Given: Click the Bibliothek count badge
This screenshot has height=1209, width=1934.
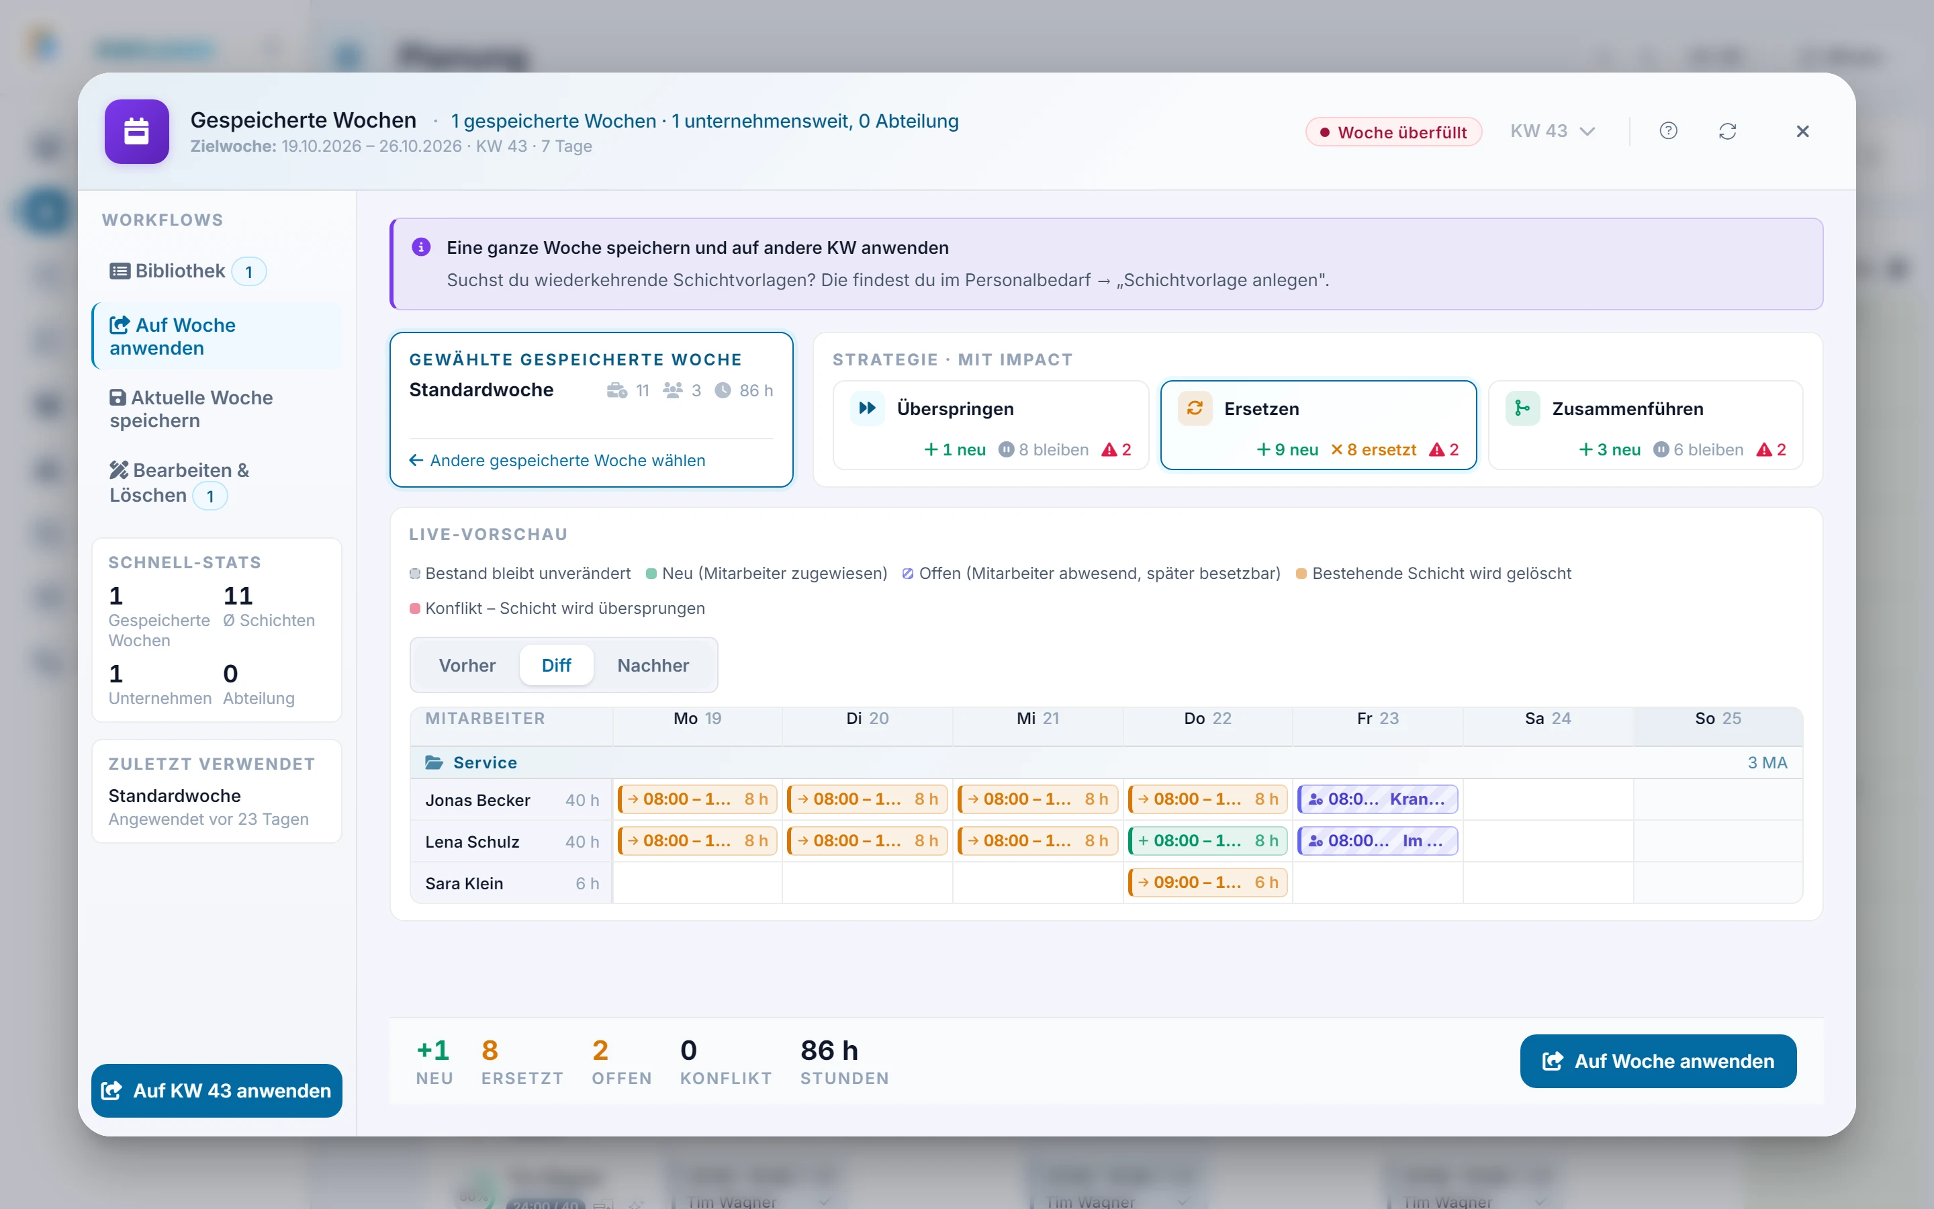Looking at the screenshot, I should pyautogui.click(x=248, y=272).
